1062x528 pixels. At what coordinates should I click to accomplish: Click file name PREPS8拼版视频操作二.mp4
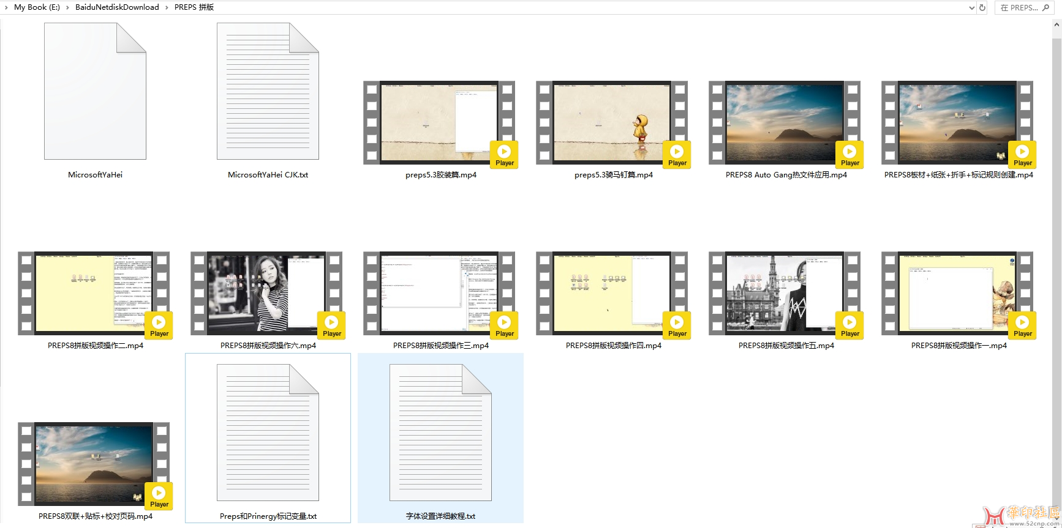click(x=96, y=346)
